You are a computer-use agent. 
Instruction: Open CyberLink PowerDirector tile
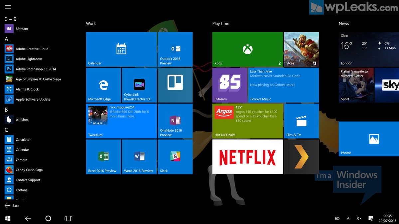139,85
